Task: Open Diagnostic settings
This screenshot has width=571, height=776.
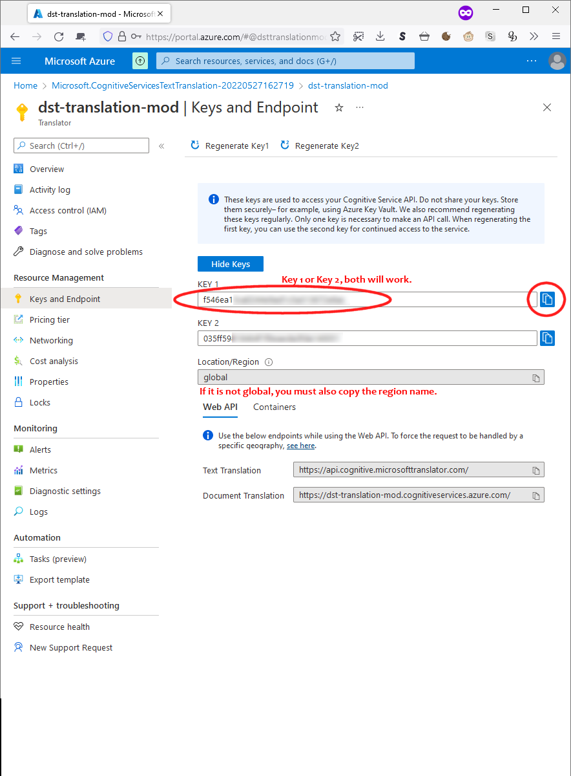Action: 65,491
